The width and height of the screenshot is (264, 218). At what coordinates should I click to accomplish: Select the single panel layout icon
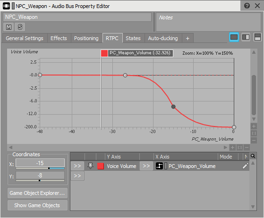pyautogui.click(x=234, y=37)
